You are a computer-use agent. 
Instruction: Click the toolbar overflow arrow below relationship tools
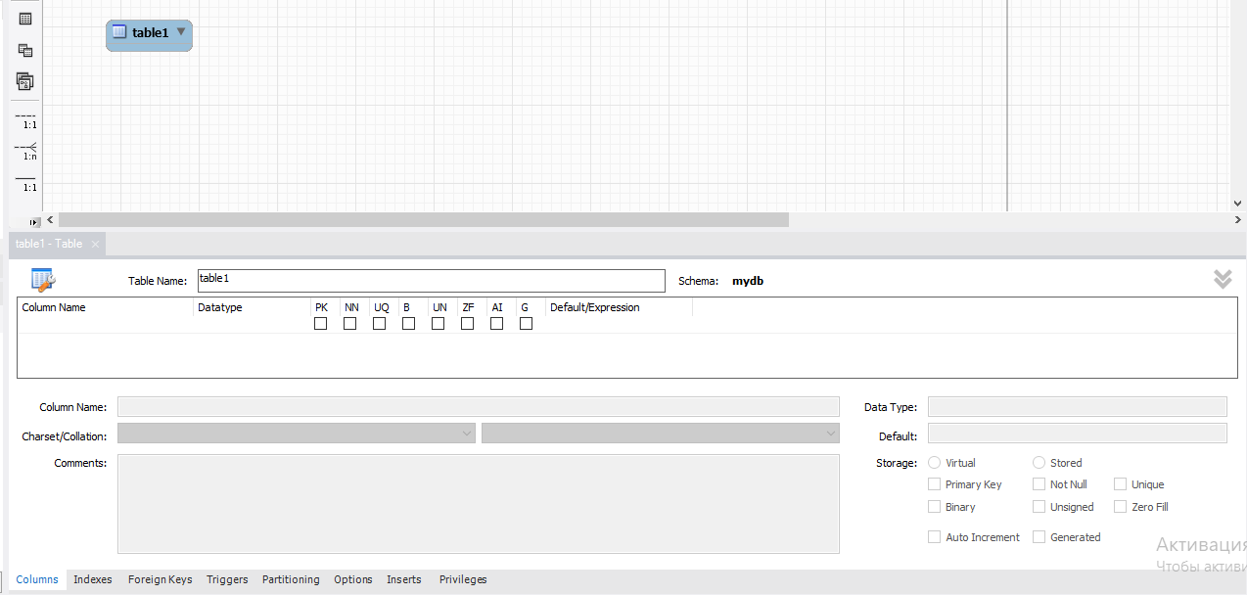[34, 222]
